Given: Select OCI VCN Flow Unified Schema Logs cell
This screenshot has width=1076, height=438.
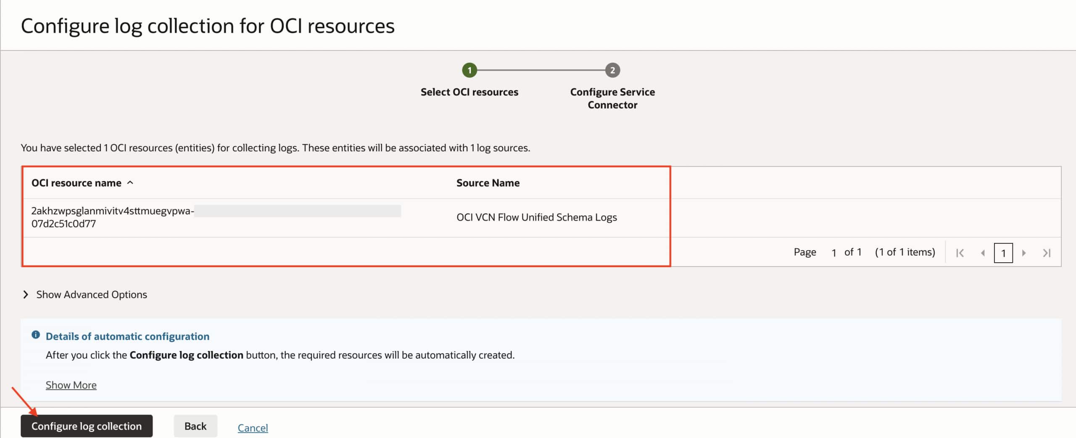Looking at the screenshot, I should [x=537, y=217].
